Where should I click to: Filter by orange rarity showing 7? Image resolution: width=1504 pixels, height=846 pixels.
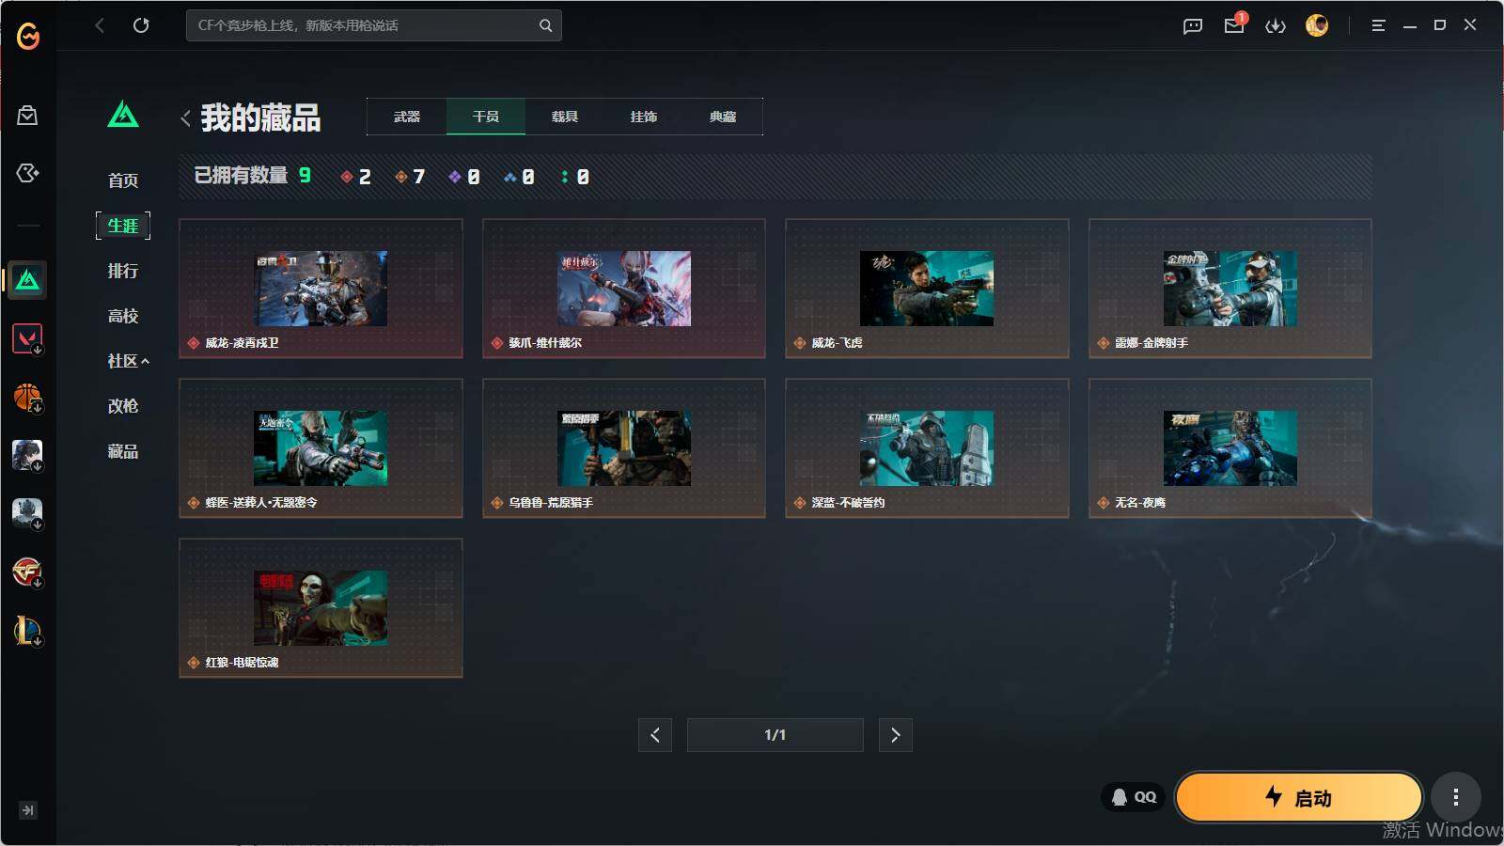coord(411,177)
